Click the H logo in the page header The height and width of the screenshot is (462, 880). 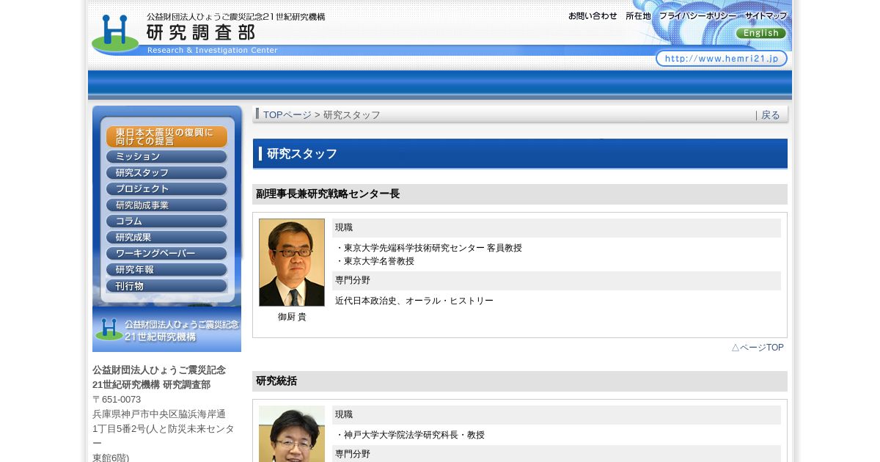115,34
